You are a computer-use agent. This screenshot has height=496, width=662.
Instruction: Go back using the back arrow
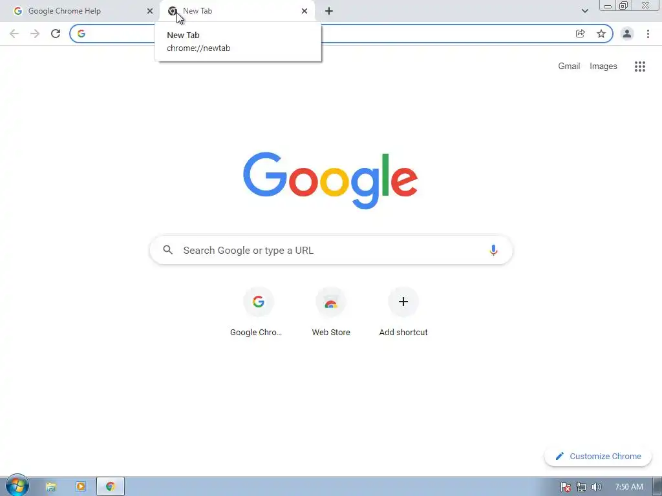[14, 34]
